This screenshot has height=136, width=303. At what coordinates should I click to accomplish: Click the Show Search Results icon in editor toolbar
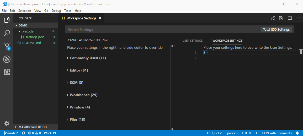click(273, 18)
